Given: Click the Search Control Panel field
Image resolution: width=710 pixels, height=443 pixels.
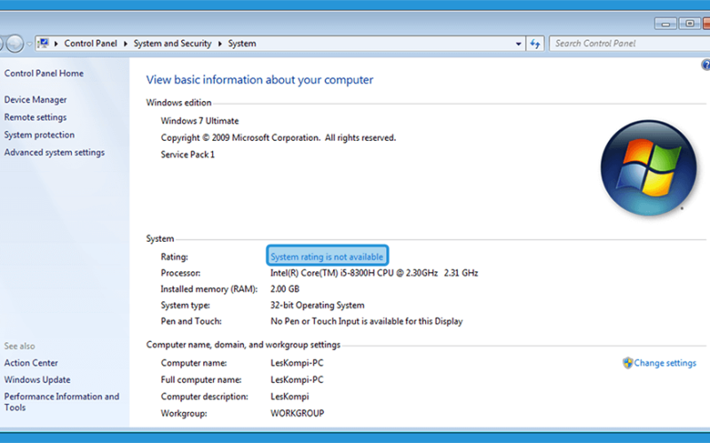Looking at the screenshot, I should 629,43.
